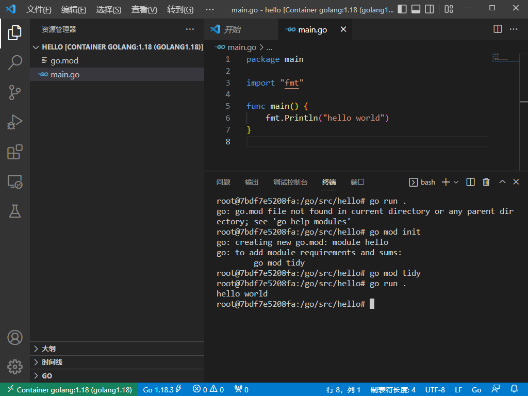528x396 pixels.
Task: Expand the 大纲 outline section
Action: point(117,349)
